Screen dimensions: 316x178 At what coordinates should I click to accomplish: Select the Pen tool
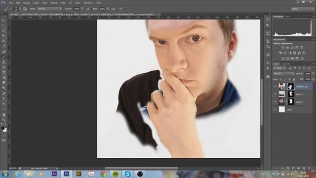click(3, 93)
